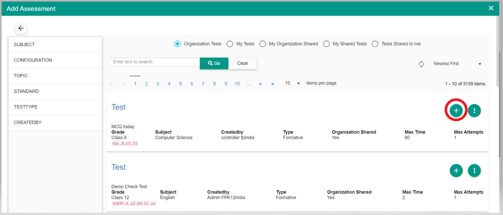Jump to last page in pagination
Viewport: 503px width, 215px height.
[273, 84]
